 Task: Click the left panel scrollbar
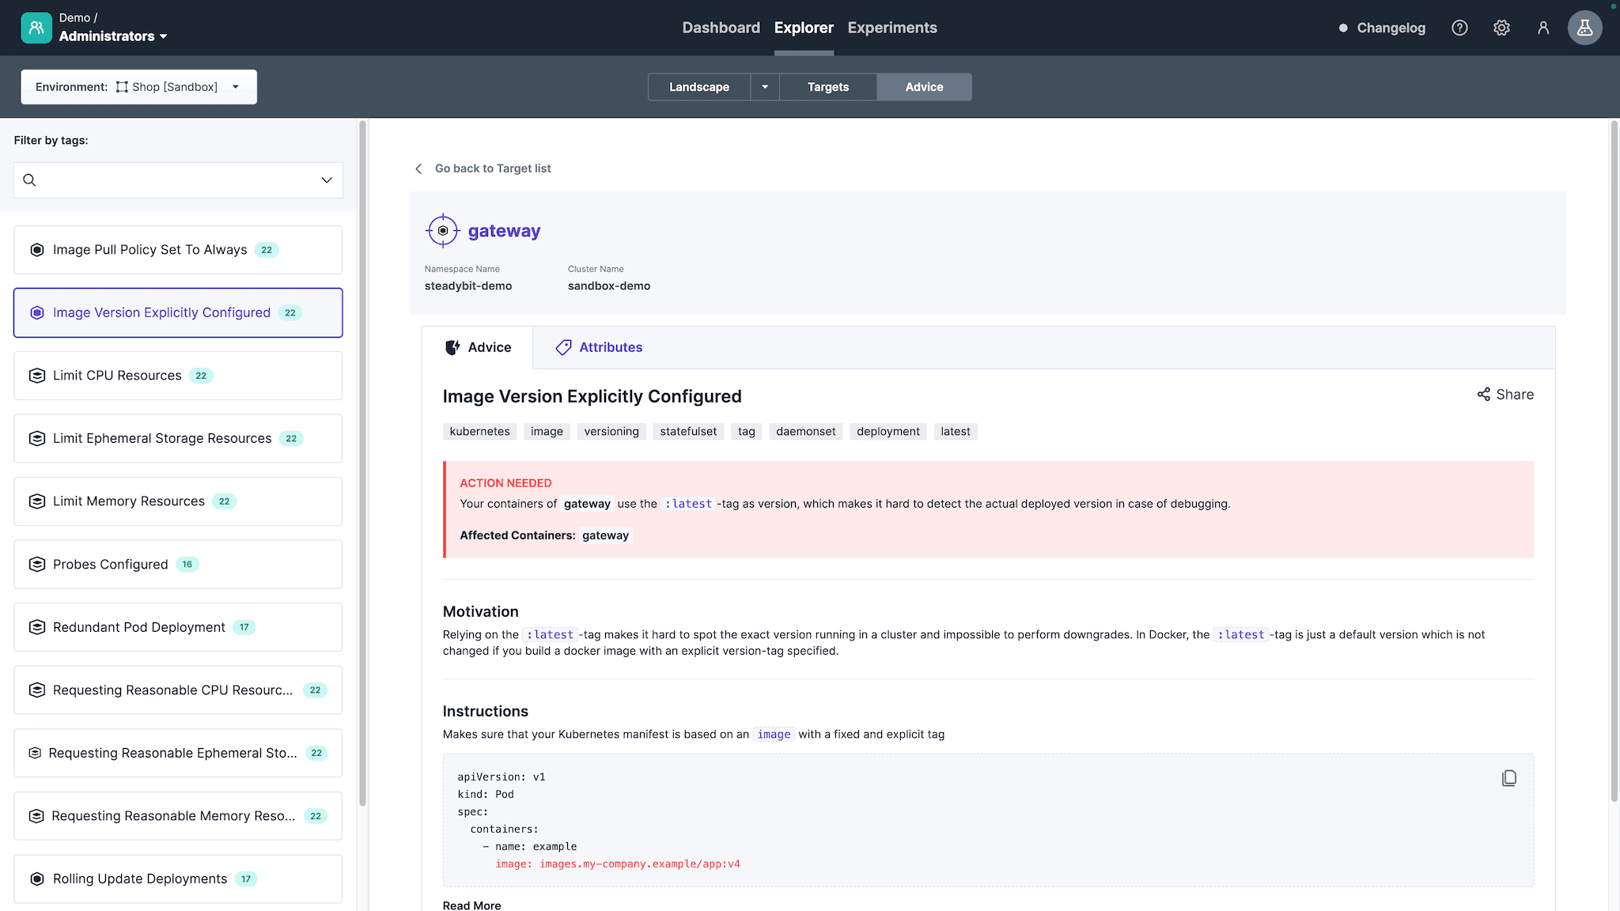click(362, 463)
